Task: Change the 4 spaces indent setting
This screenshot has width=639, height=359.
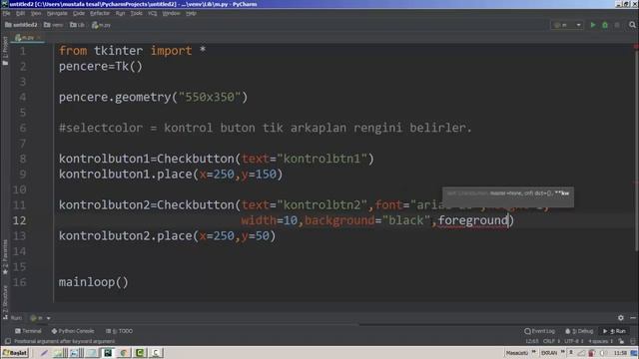Action: click(600, 341)
